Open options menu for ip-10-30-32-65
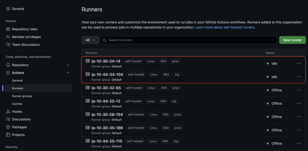 click(x=299, y=90)
